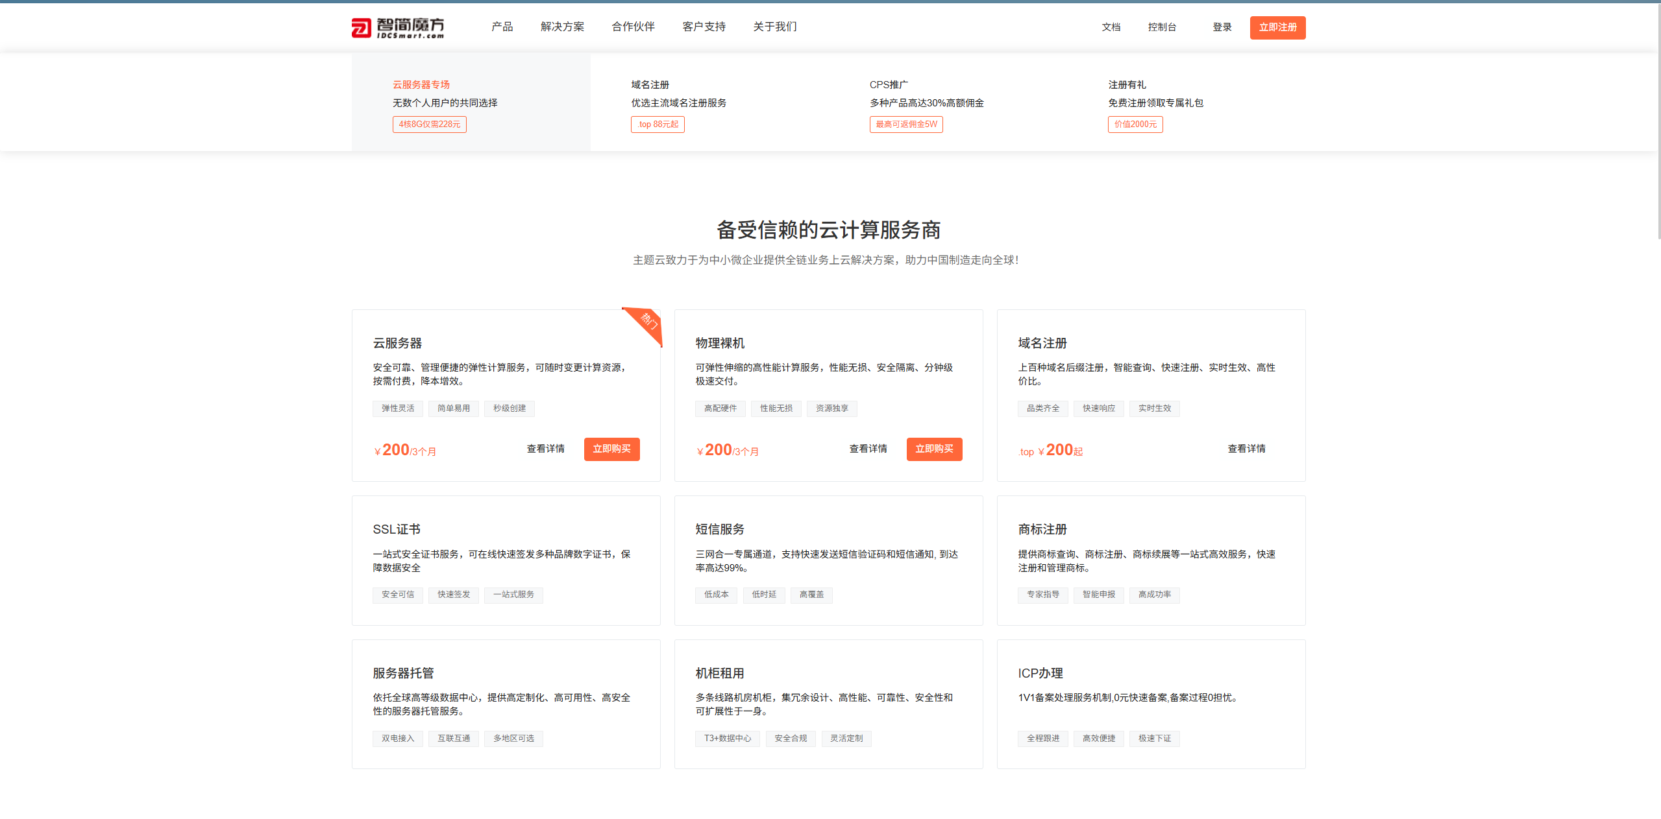
Task: Open the 域名注册 product card title
Action: coord(1042,343)
